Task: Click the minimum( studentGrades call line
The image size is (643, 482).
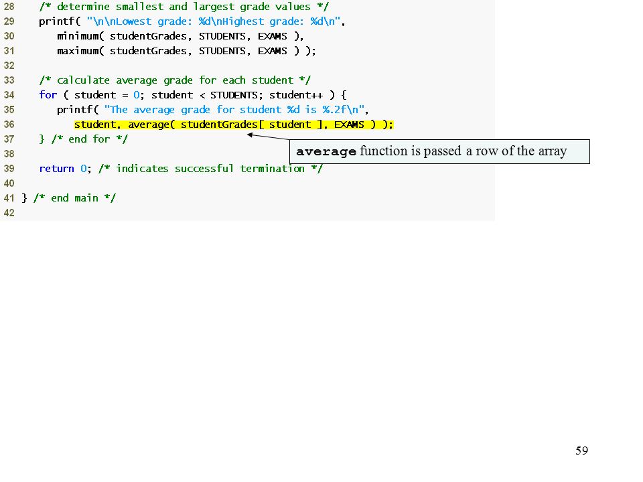Action: 180,36
